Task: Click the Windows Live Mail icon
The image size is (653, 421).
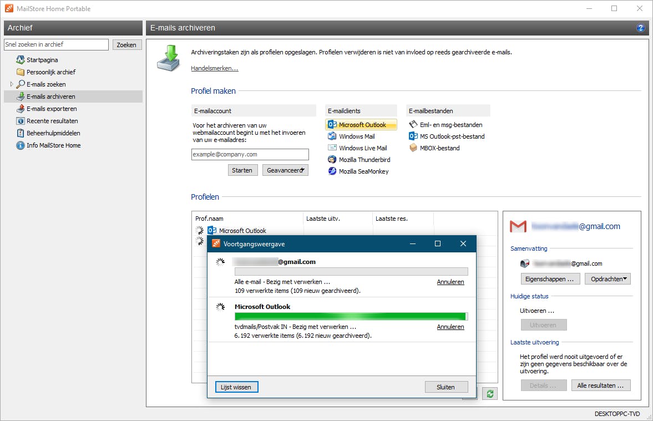Action: [332, 148]
